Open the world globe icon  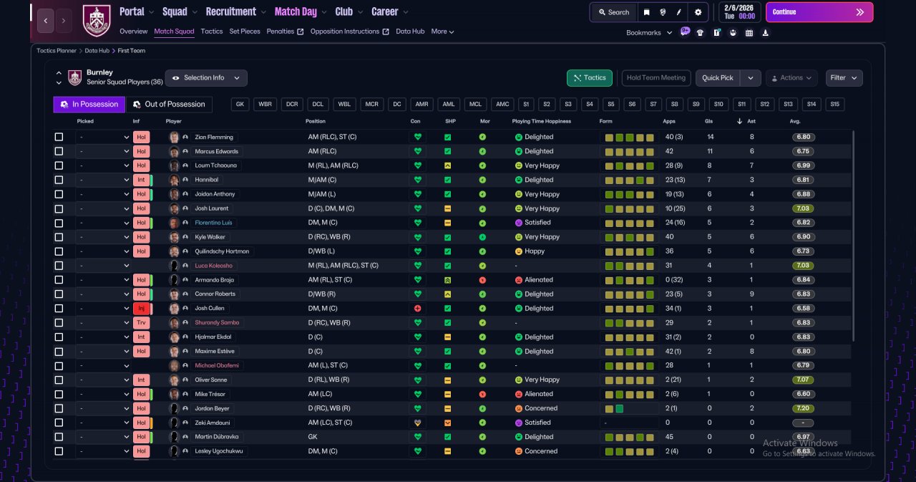pyautogui.click(x=663, y=12)
